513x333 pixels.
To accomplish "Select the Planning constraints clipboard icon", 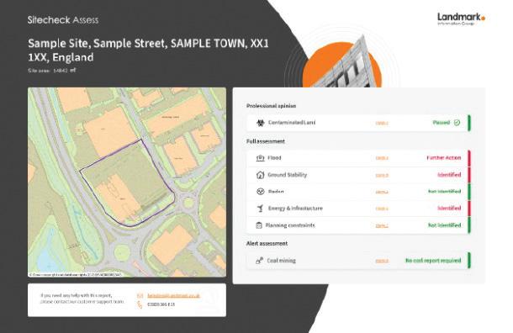I will click(259, 225).
